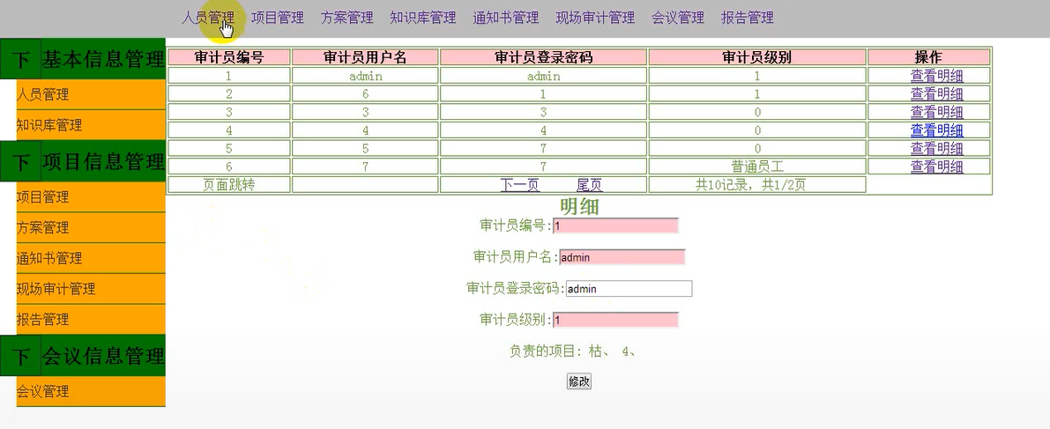Click the 负责的项目 text line

coord(572,351)
